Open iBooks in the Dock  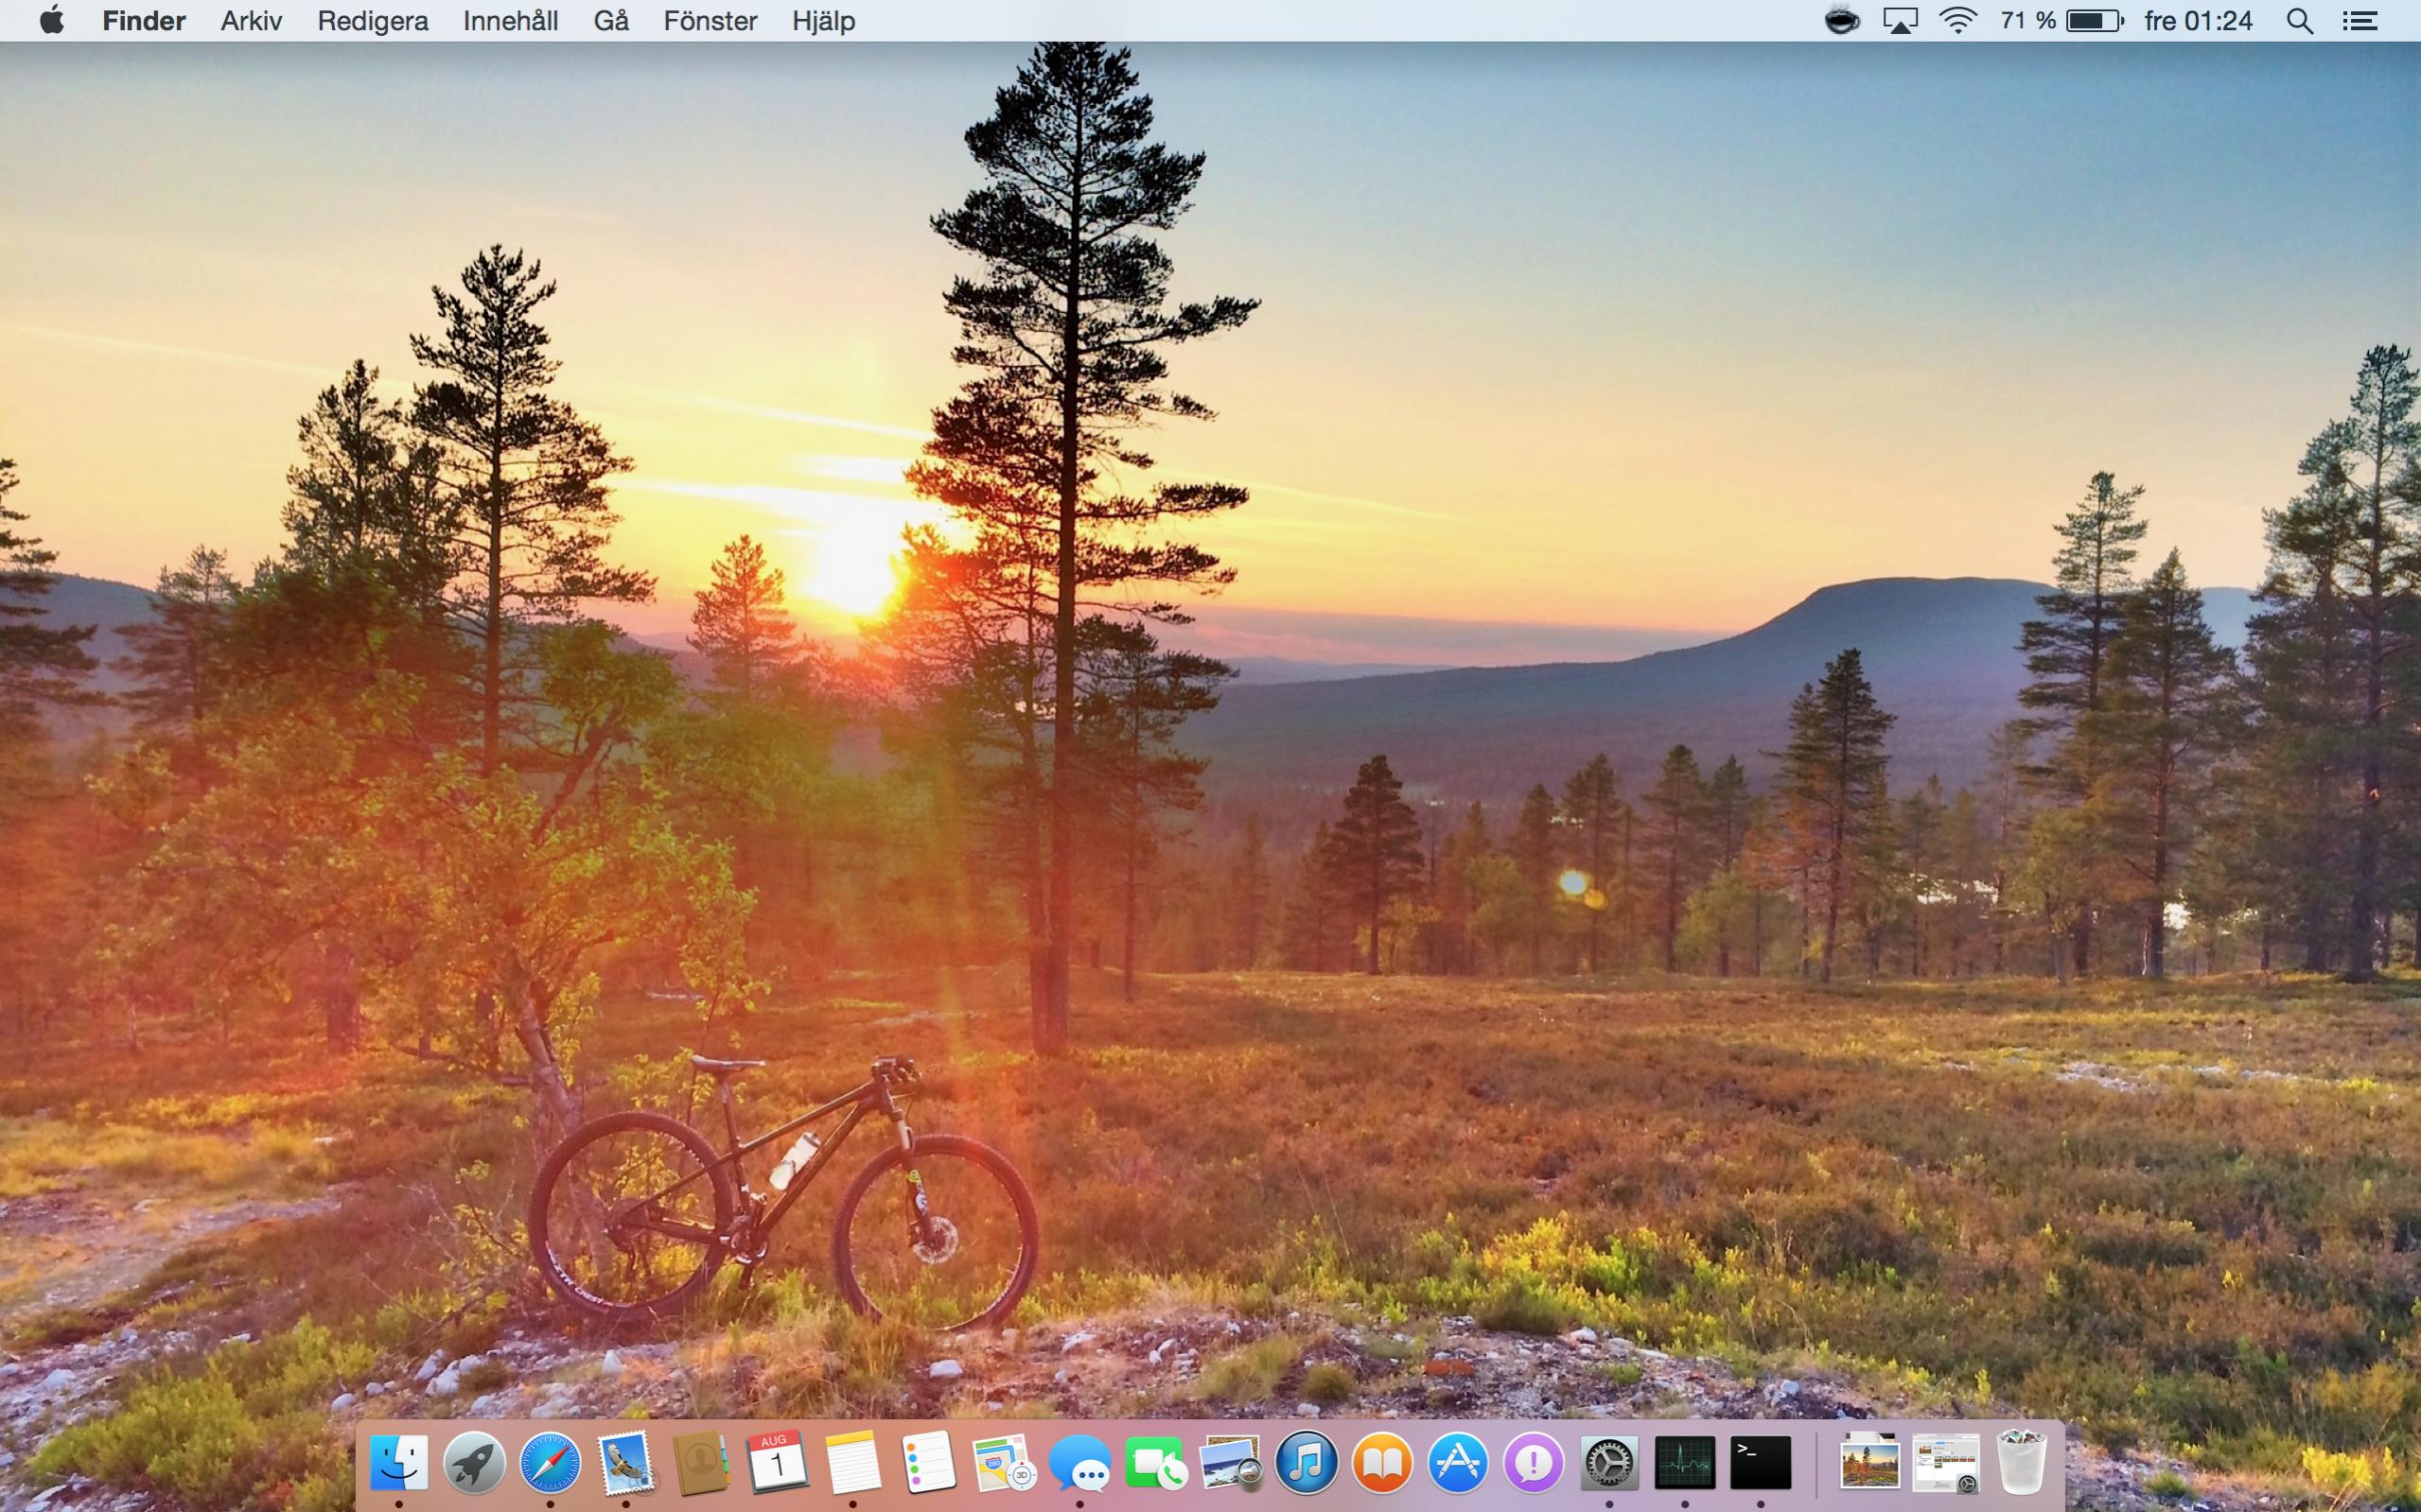[x=1381, y=1463]
